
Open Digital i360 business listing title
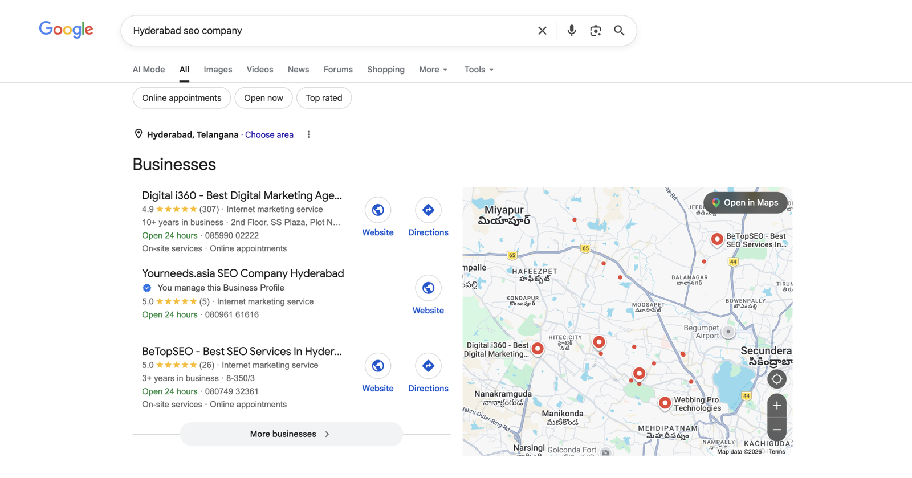pos(242,195)
